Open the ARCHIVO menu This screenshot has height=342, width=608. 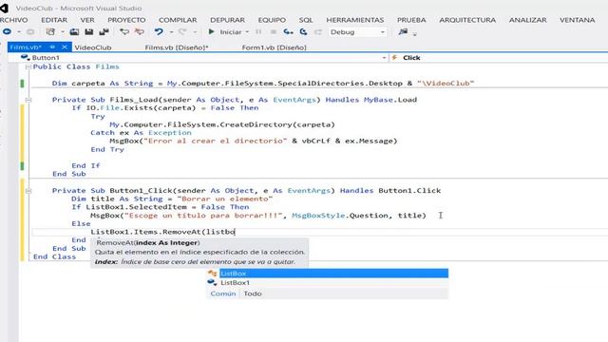tap(13, 20)
